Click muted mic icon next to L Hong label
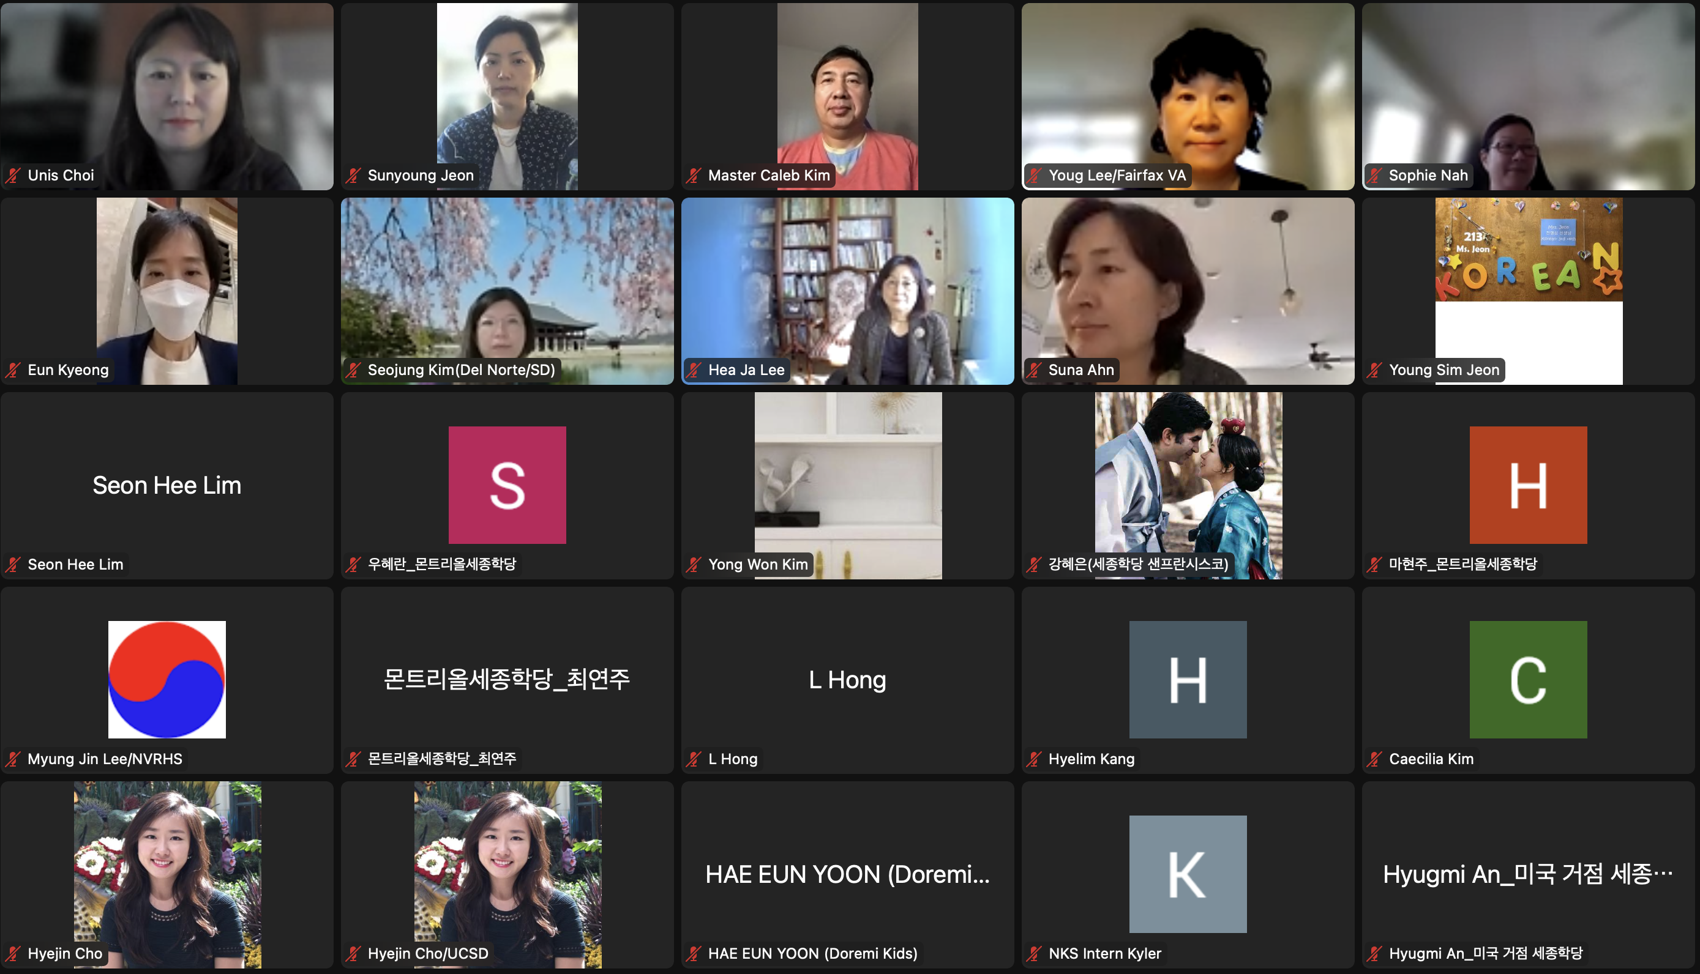Image resolution: width=1700 pixels, height=974 pixels. click(694, 759)
